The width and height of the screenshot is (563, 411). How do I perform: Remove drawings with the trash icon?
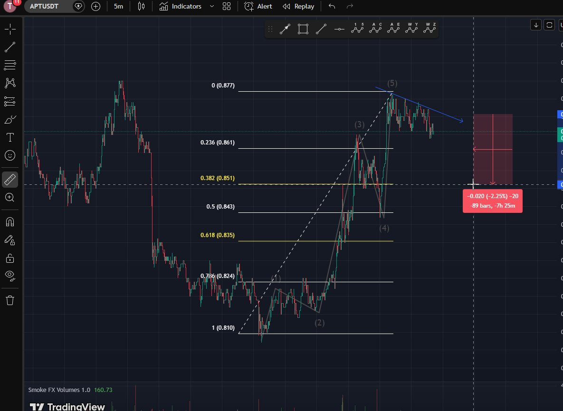10,300
